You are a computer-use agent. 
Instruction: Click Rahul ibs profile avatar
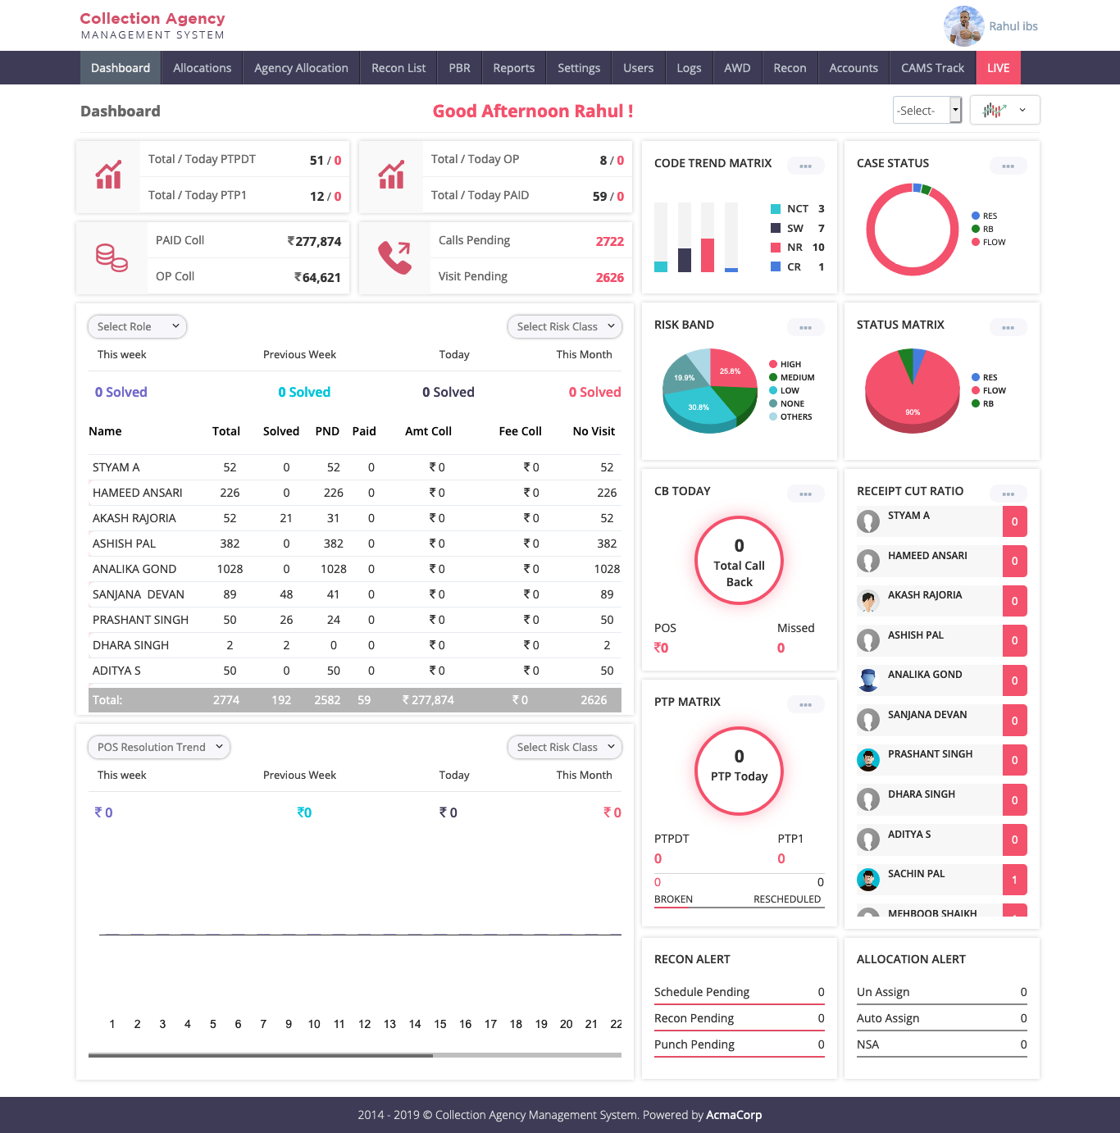[963, 26]
